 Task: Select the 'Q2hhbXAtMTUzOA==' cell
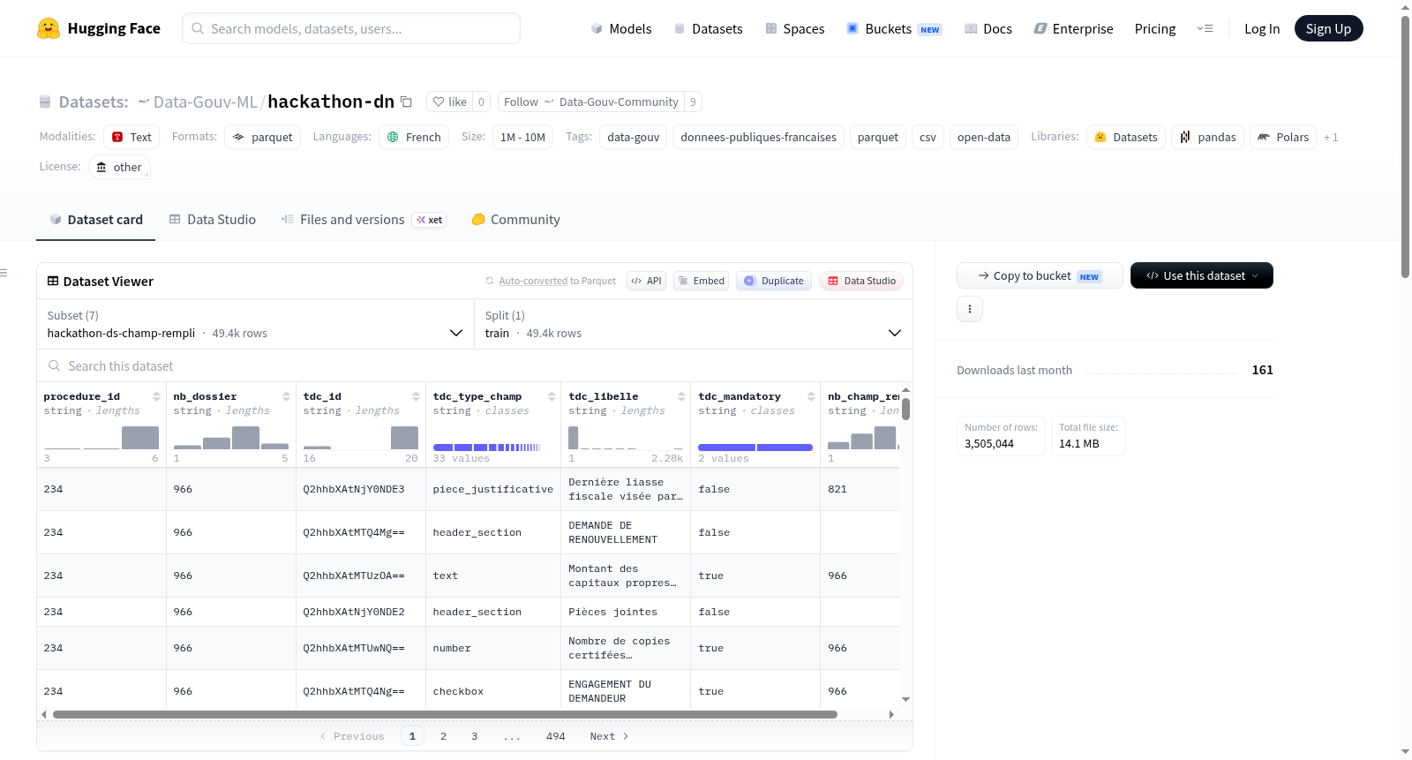point(361,576)
